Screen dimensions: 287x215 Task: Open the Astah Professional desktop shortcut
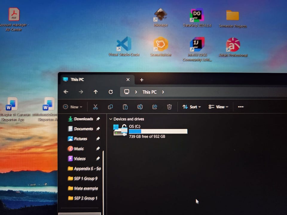[233, 47]
